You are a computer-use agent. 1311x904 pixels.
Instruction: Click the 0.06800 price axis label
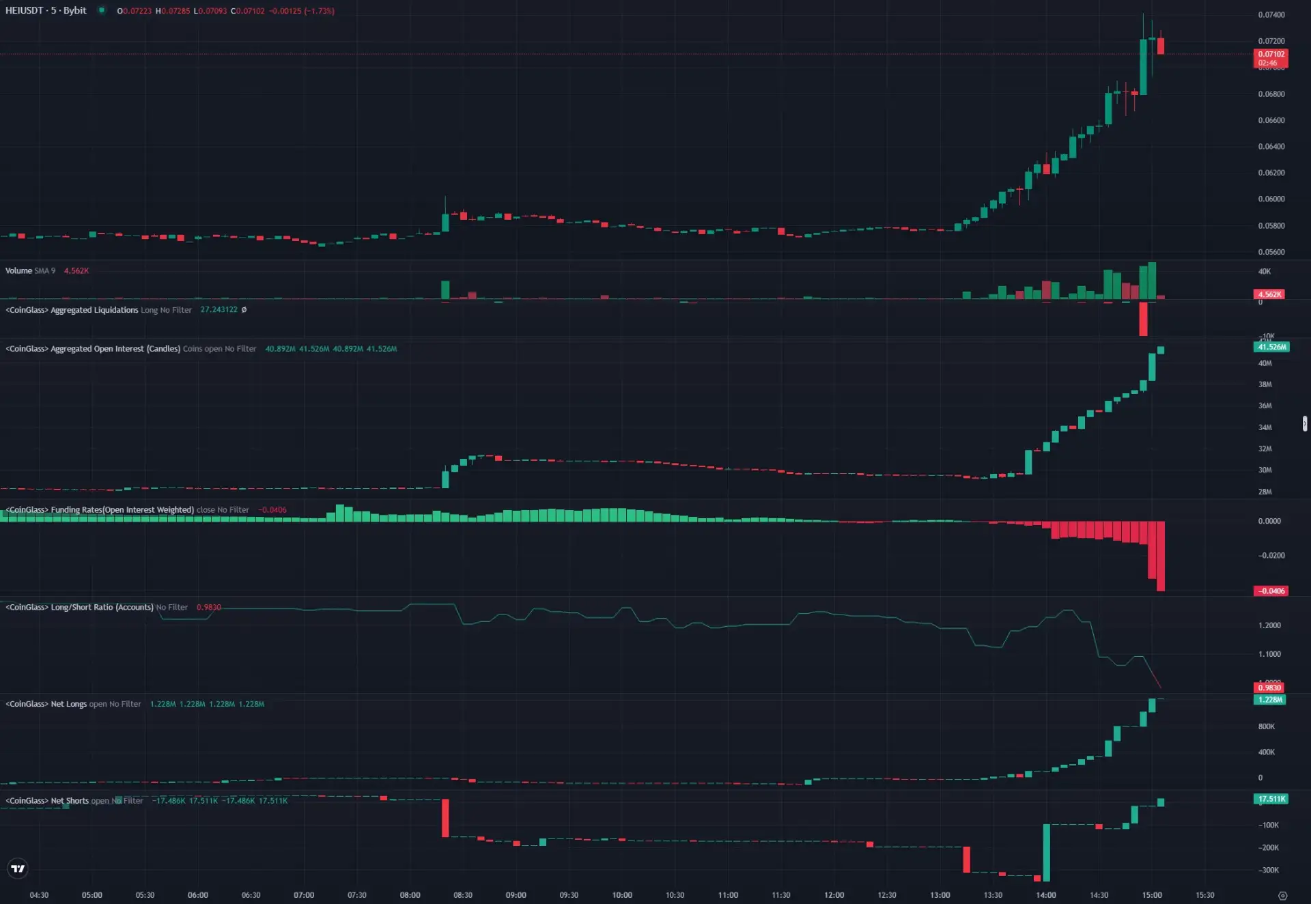1271,94
